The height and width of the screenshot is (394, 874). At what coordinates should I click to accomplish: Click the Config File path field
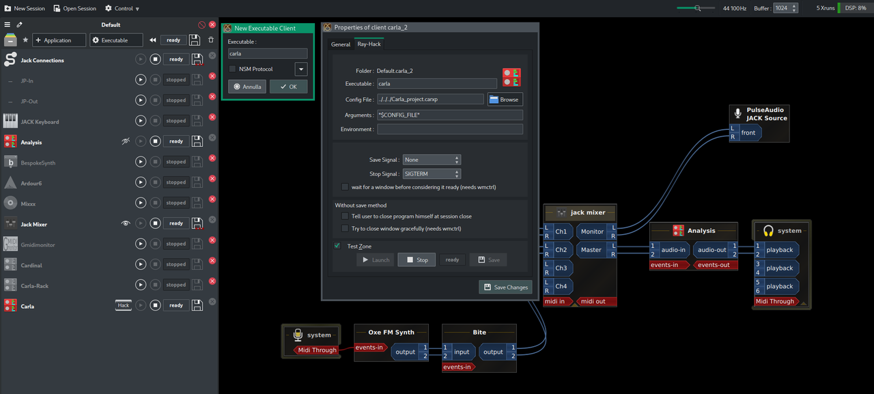[x=430, y=100]
